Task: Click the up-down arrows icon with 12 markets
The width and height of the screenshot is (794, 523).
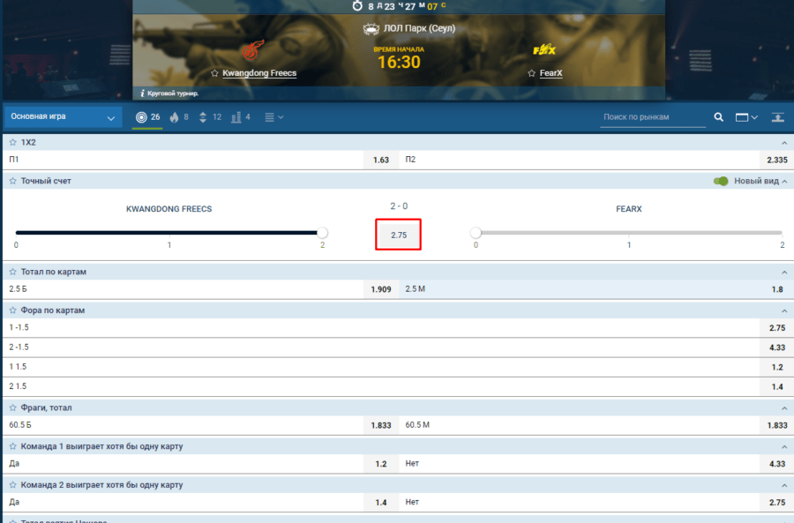Action: pos(210,116)
